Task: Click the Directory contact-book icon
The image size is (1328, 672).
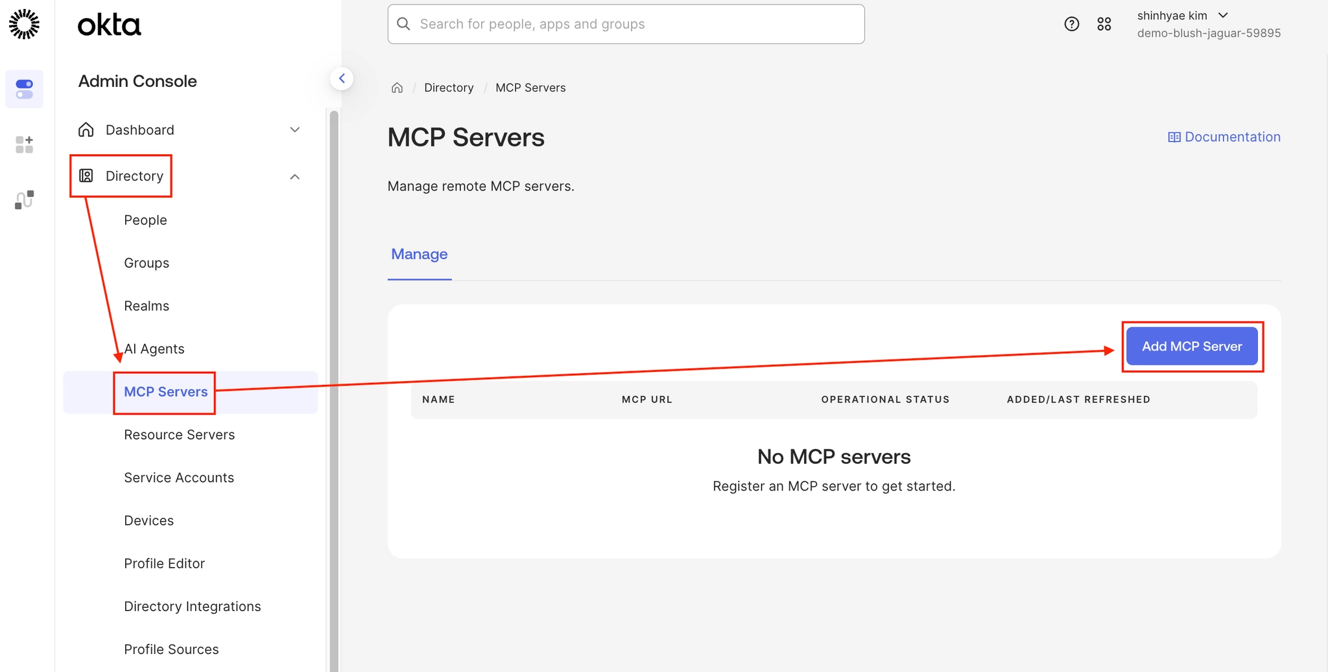Action: (x=86, y=176)
